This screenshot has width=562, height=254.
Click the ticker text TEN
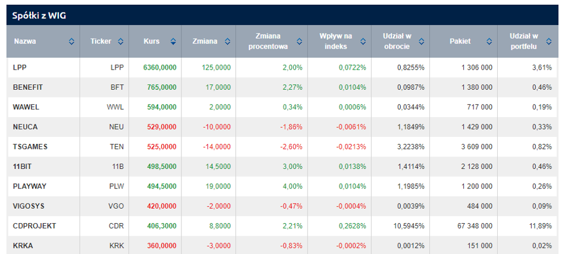point(117,146)
